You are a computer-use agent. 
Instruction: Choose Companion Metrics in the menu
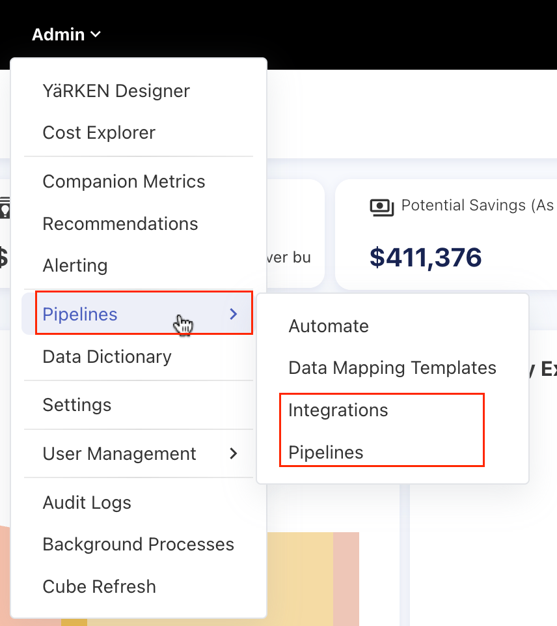124,181
